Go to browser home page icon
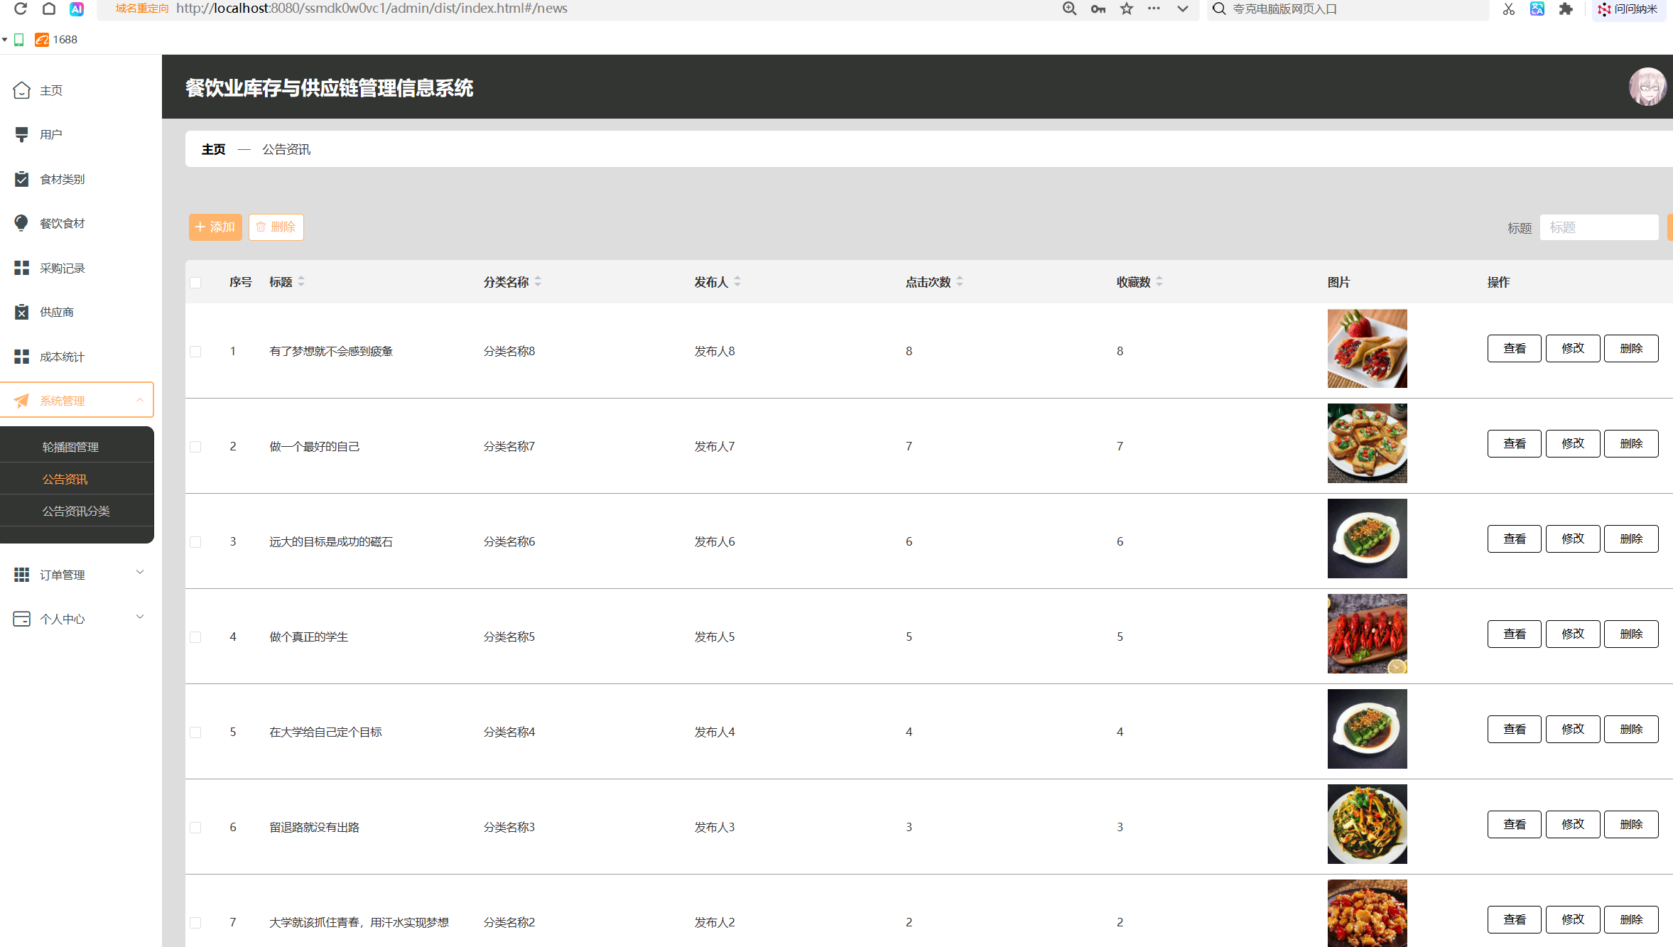Image resolution: width=1673 pixels, height=947 pixels. pos(49,9)
